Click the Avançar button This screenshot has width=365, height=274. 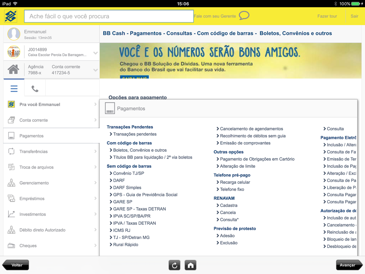349,265
